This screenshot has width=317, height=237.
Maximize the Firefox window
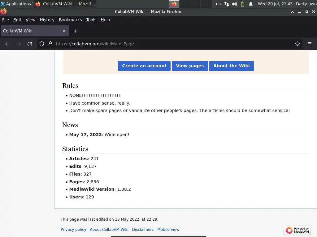coord(306,12)
